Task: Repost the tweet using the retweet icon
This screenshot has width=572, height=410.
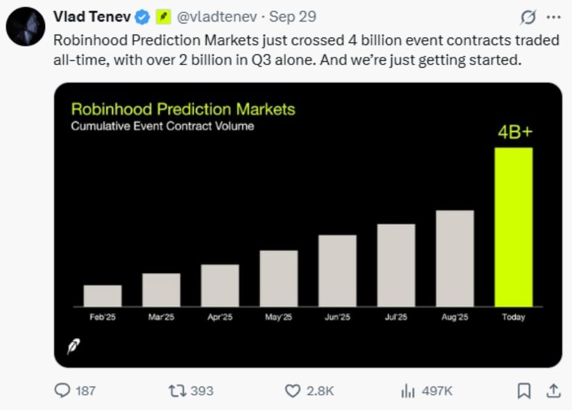Action: [x=177, y=391]
